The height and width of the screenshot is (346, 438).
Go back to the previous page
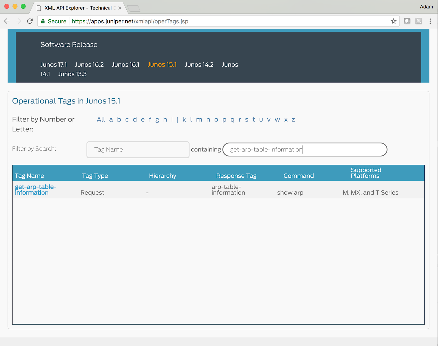pos(7,21)
